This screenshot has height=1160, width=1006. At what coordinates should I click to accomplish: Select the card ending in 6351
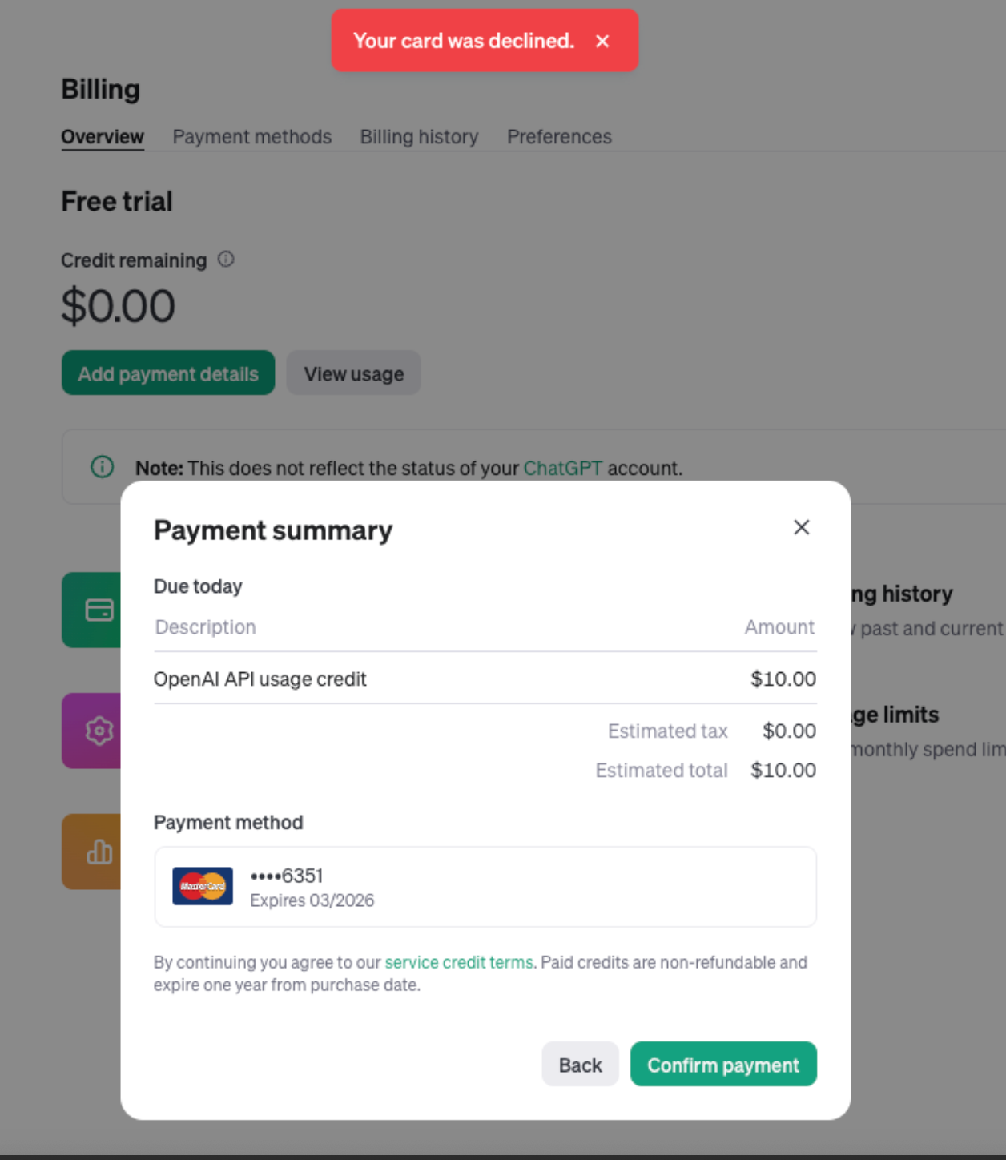coord(485,887)
